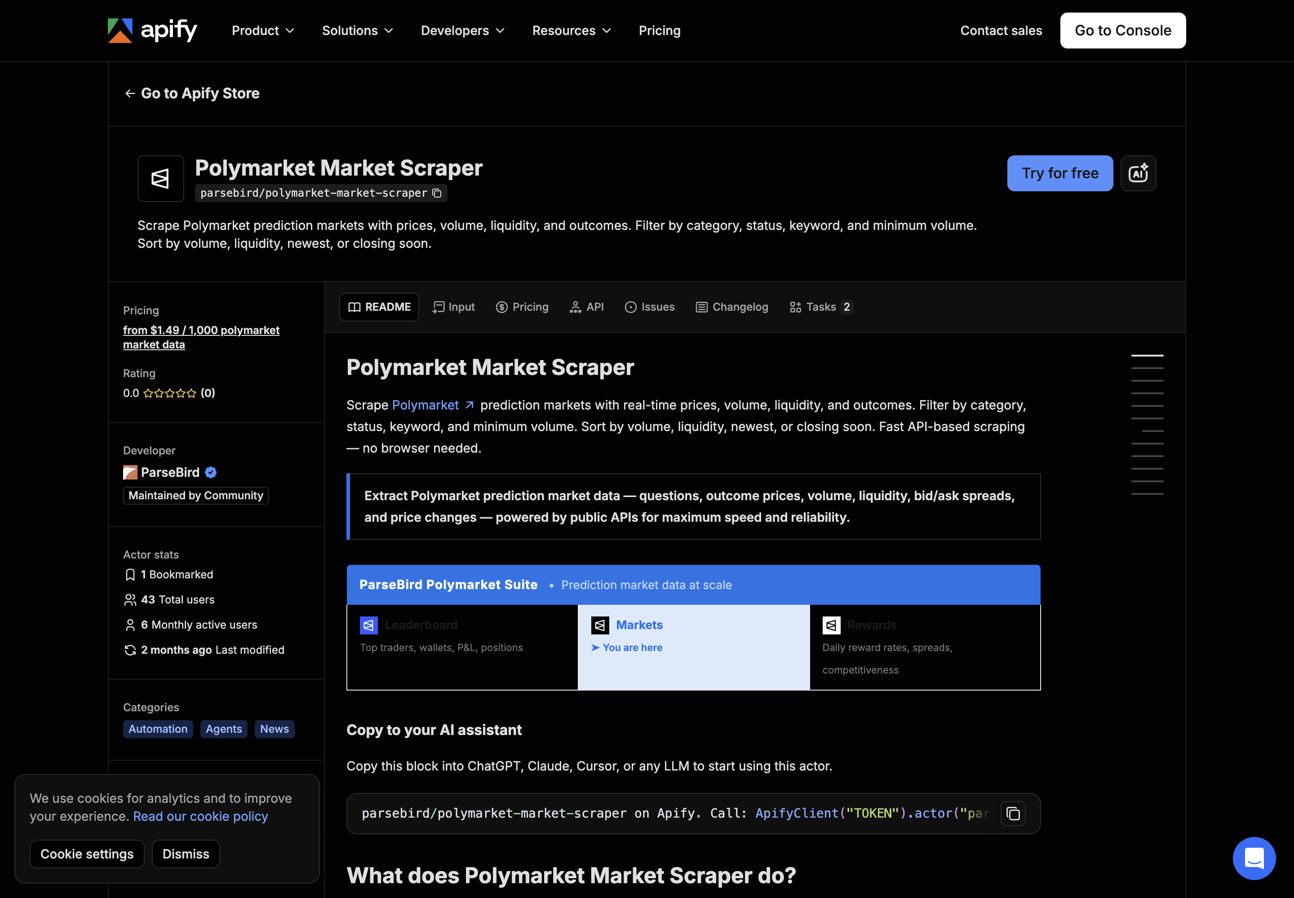Switch to the API tab
The height and width of the screenshot is (898, 1294).
coord(586,307)
